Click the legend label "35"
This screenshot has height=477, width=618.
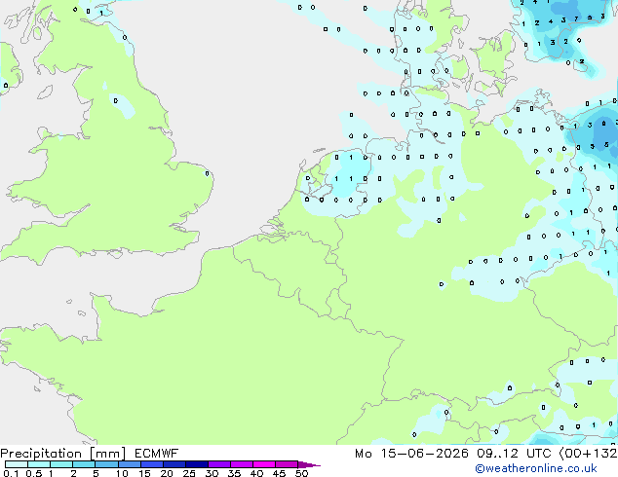point(234,473)
